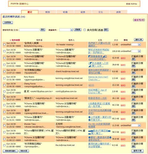Open the 'Wanna be more man?' subject link

click(x=98, y=78)
